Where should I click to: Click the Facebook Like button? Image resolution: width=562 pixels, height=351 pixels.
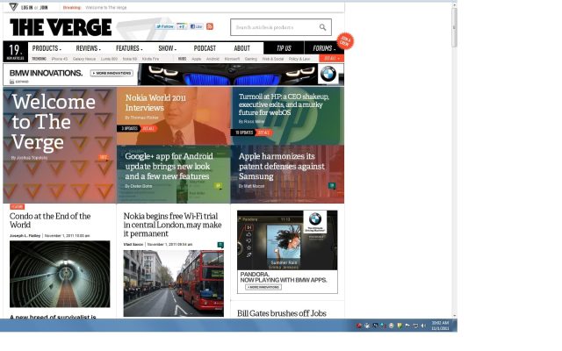tap(196, 26)
